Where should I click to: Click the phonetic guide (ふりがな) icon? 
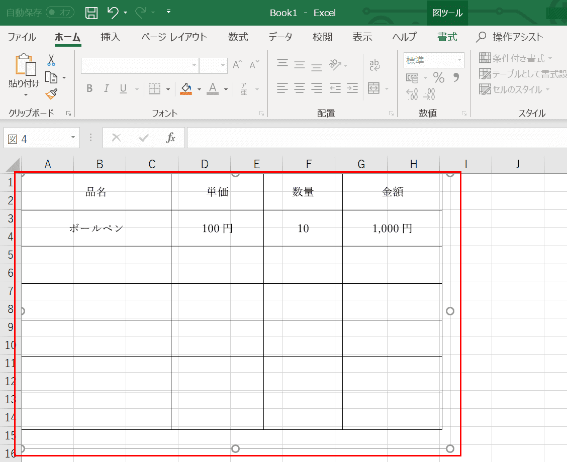(244, 88)
